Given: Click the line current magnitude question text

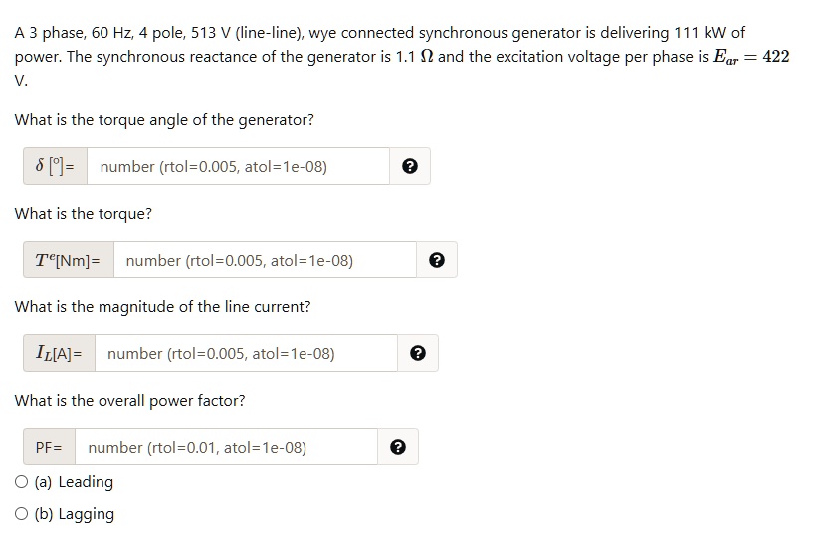Looking at the screenshot, I should pos(162,307).
